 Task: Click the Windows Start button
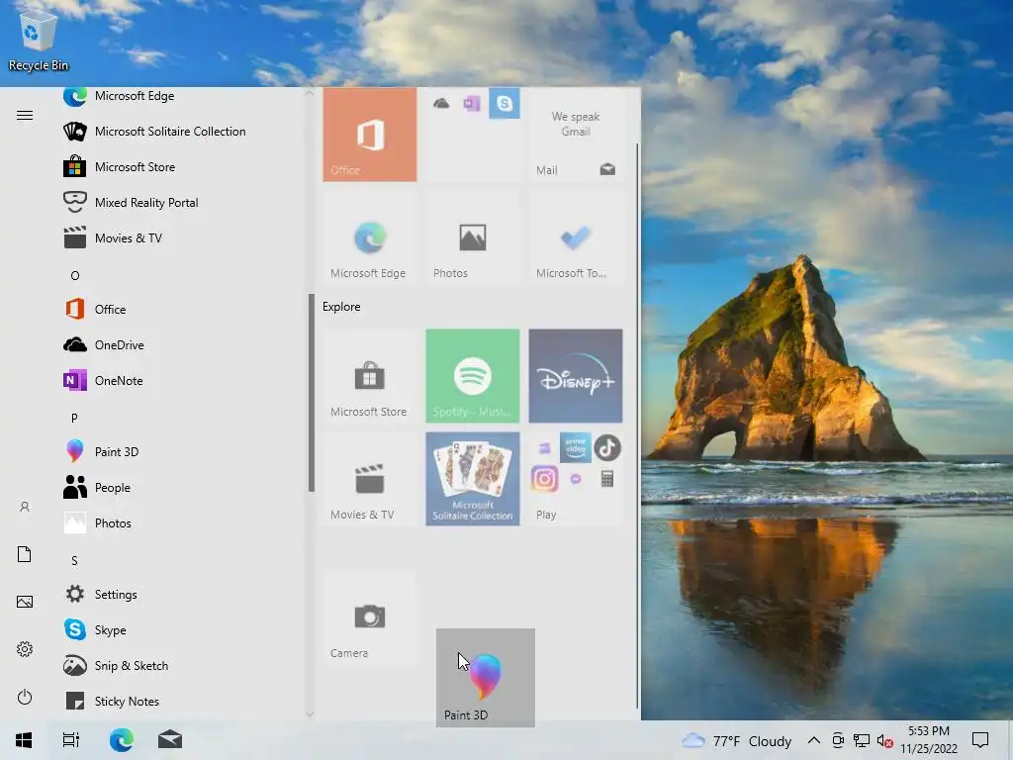click(24, 740)
